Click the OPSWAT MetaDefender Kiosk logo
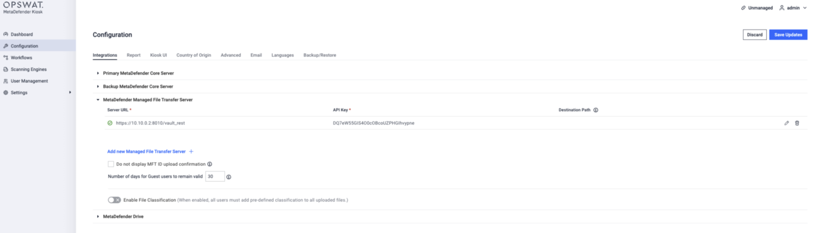Viewport: 813px width, 233px height. pos(23,7)
